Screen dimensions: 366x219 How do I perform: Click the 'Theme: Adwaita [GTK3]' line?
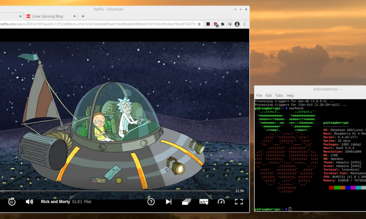click(x=342, y=162)
